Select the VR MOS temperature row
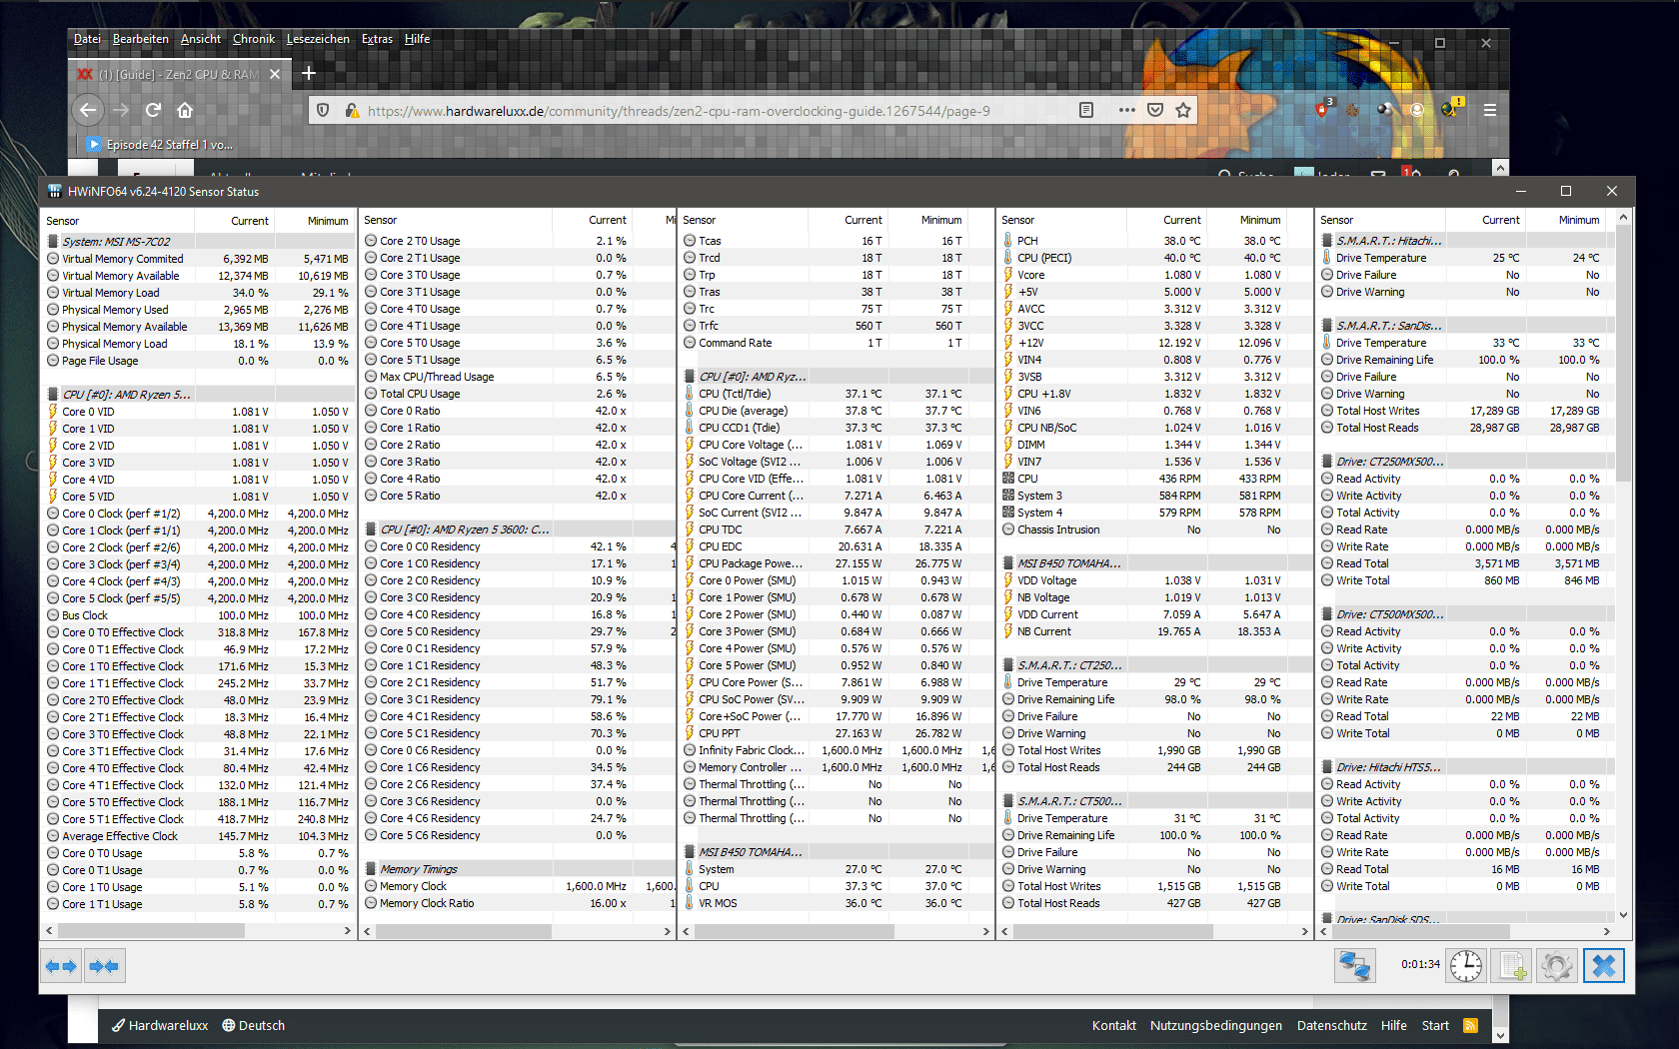 [837, 903]
